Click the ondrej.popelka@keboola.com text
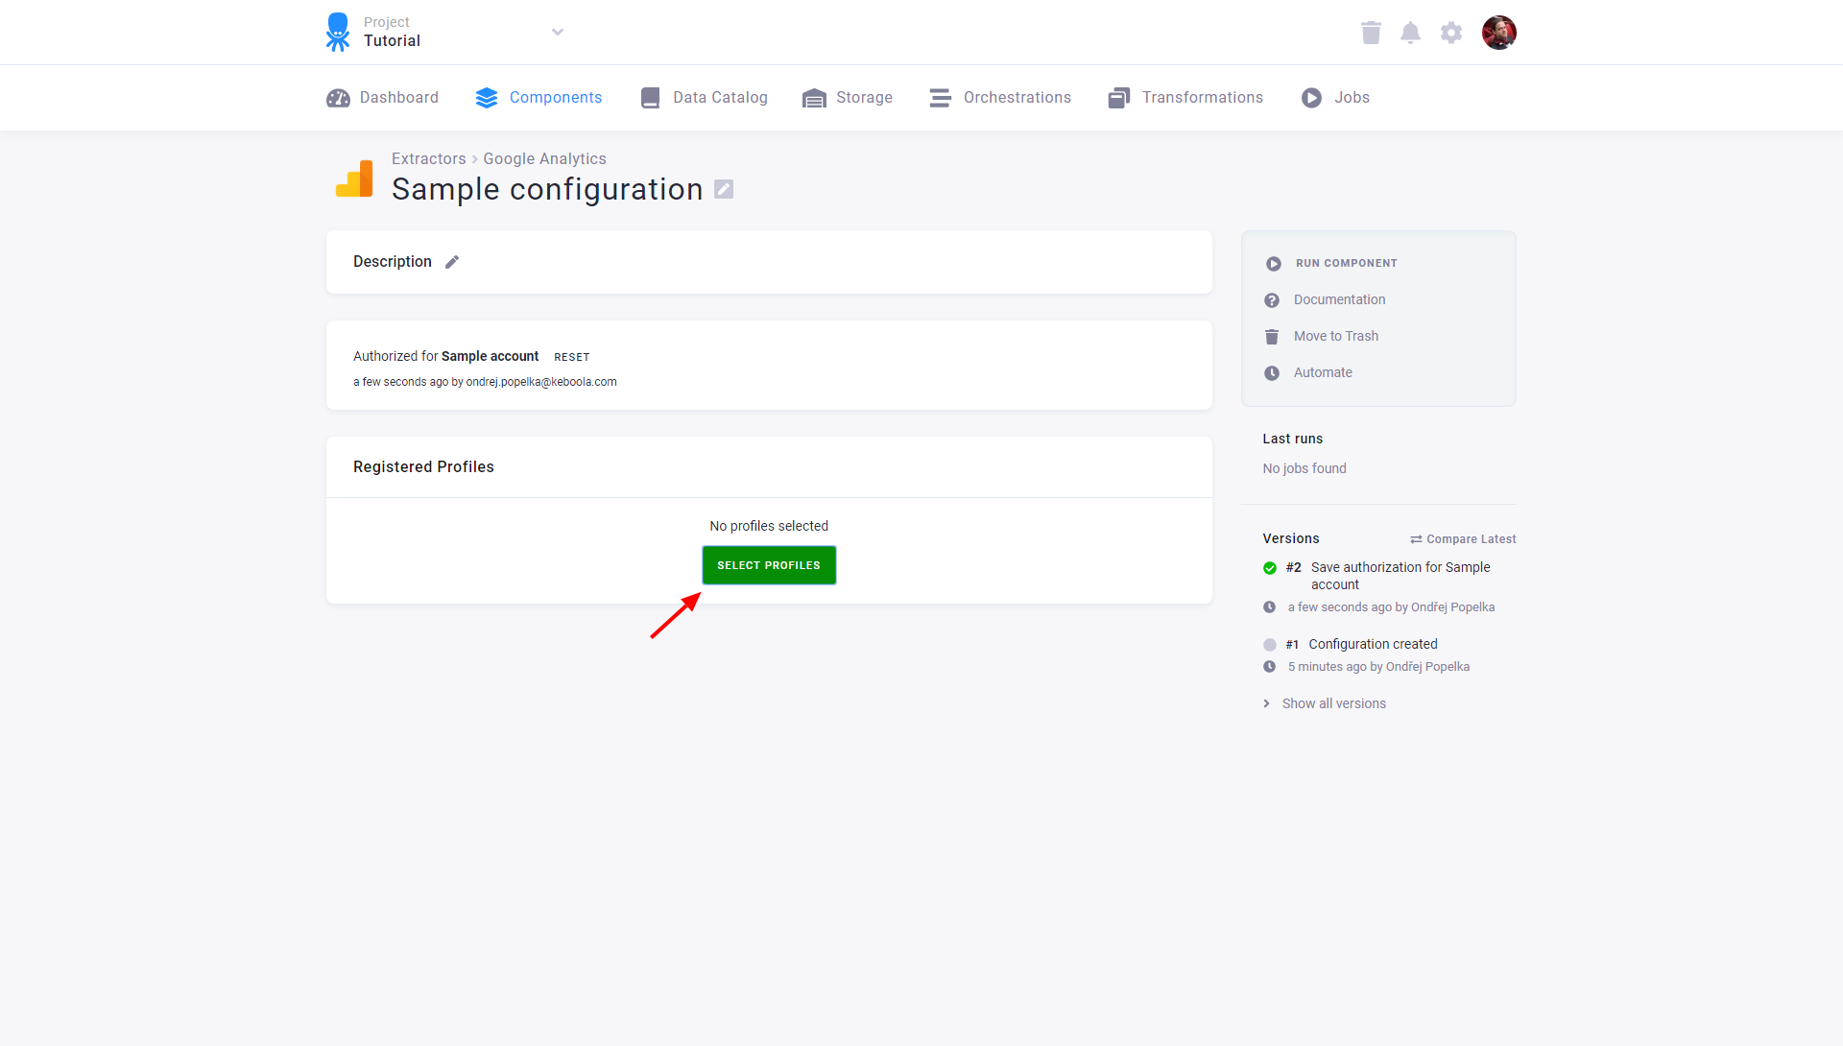 click(541, 382)
